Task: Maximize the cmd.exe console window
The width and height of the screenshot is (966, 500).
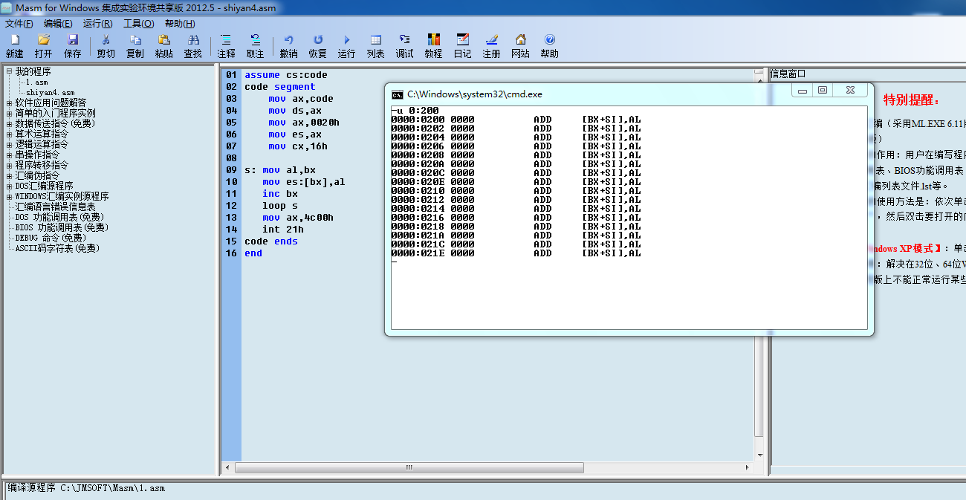Action: 822,90
